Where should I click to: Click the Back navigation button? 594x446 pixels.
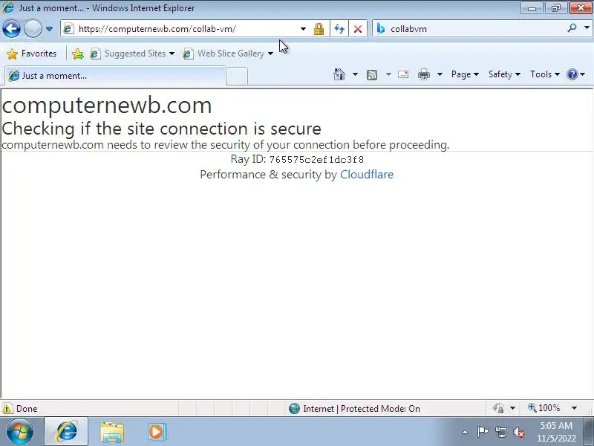[x=11, y=29]
